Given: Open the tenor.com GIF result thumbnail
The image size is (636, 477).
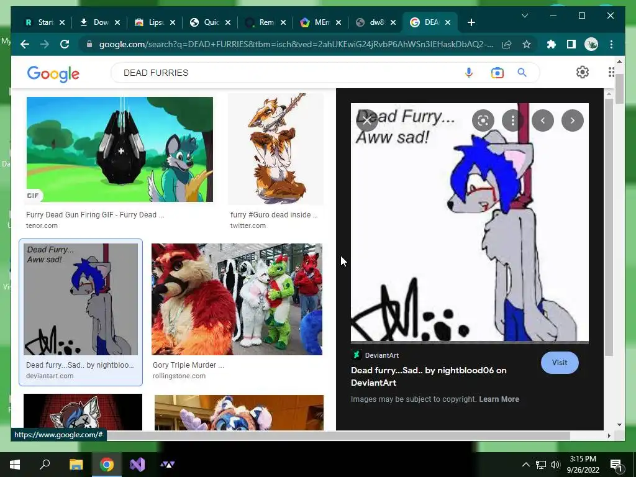Looking at the screenshot, I should click(120, 149).
